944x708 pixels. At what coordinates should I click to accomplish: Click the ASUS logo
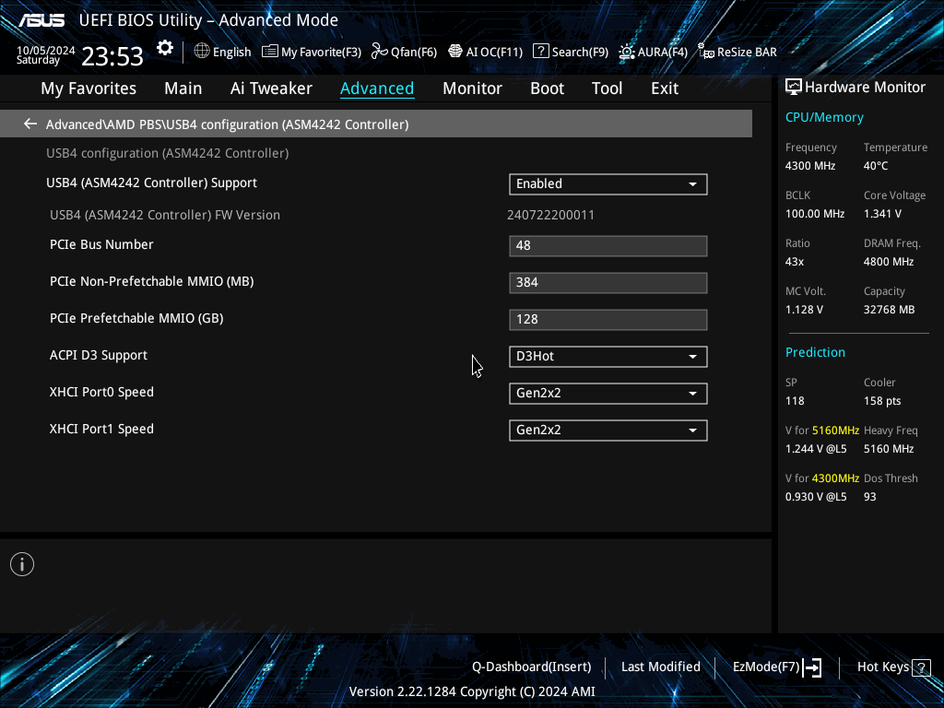pos(41,20)
